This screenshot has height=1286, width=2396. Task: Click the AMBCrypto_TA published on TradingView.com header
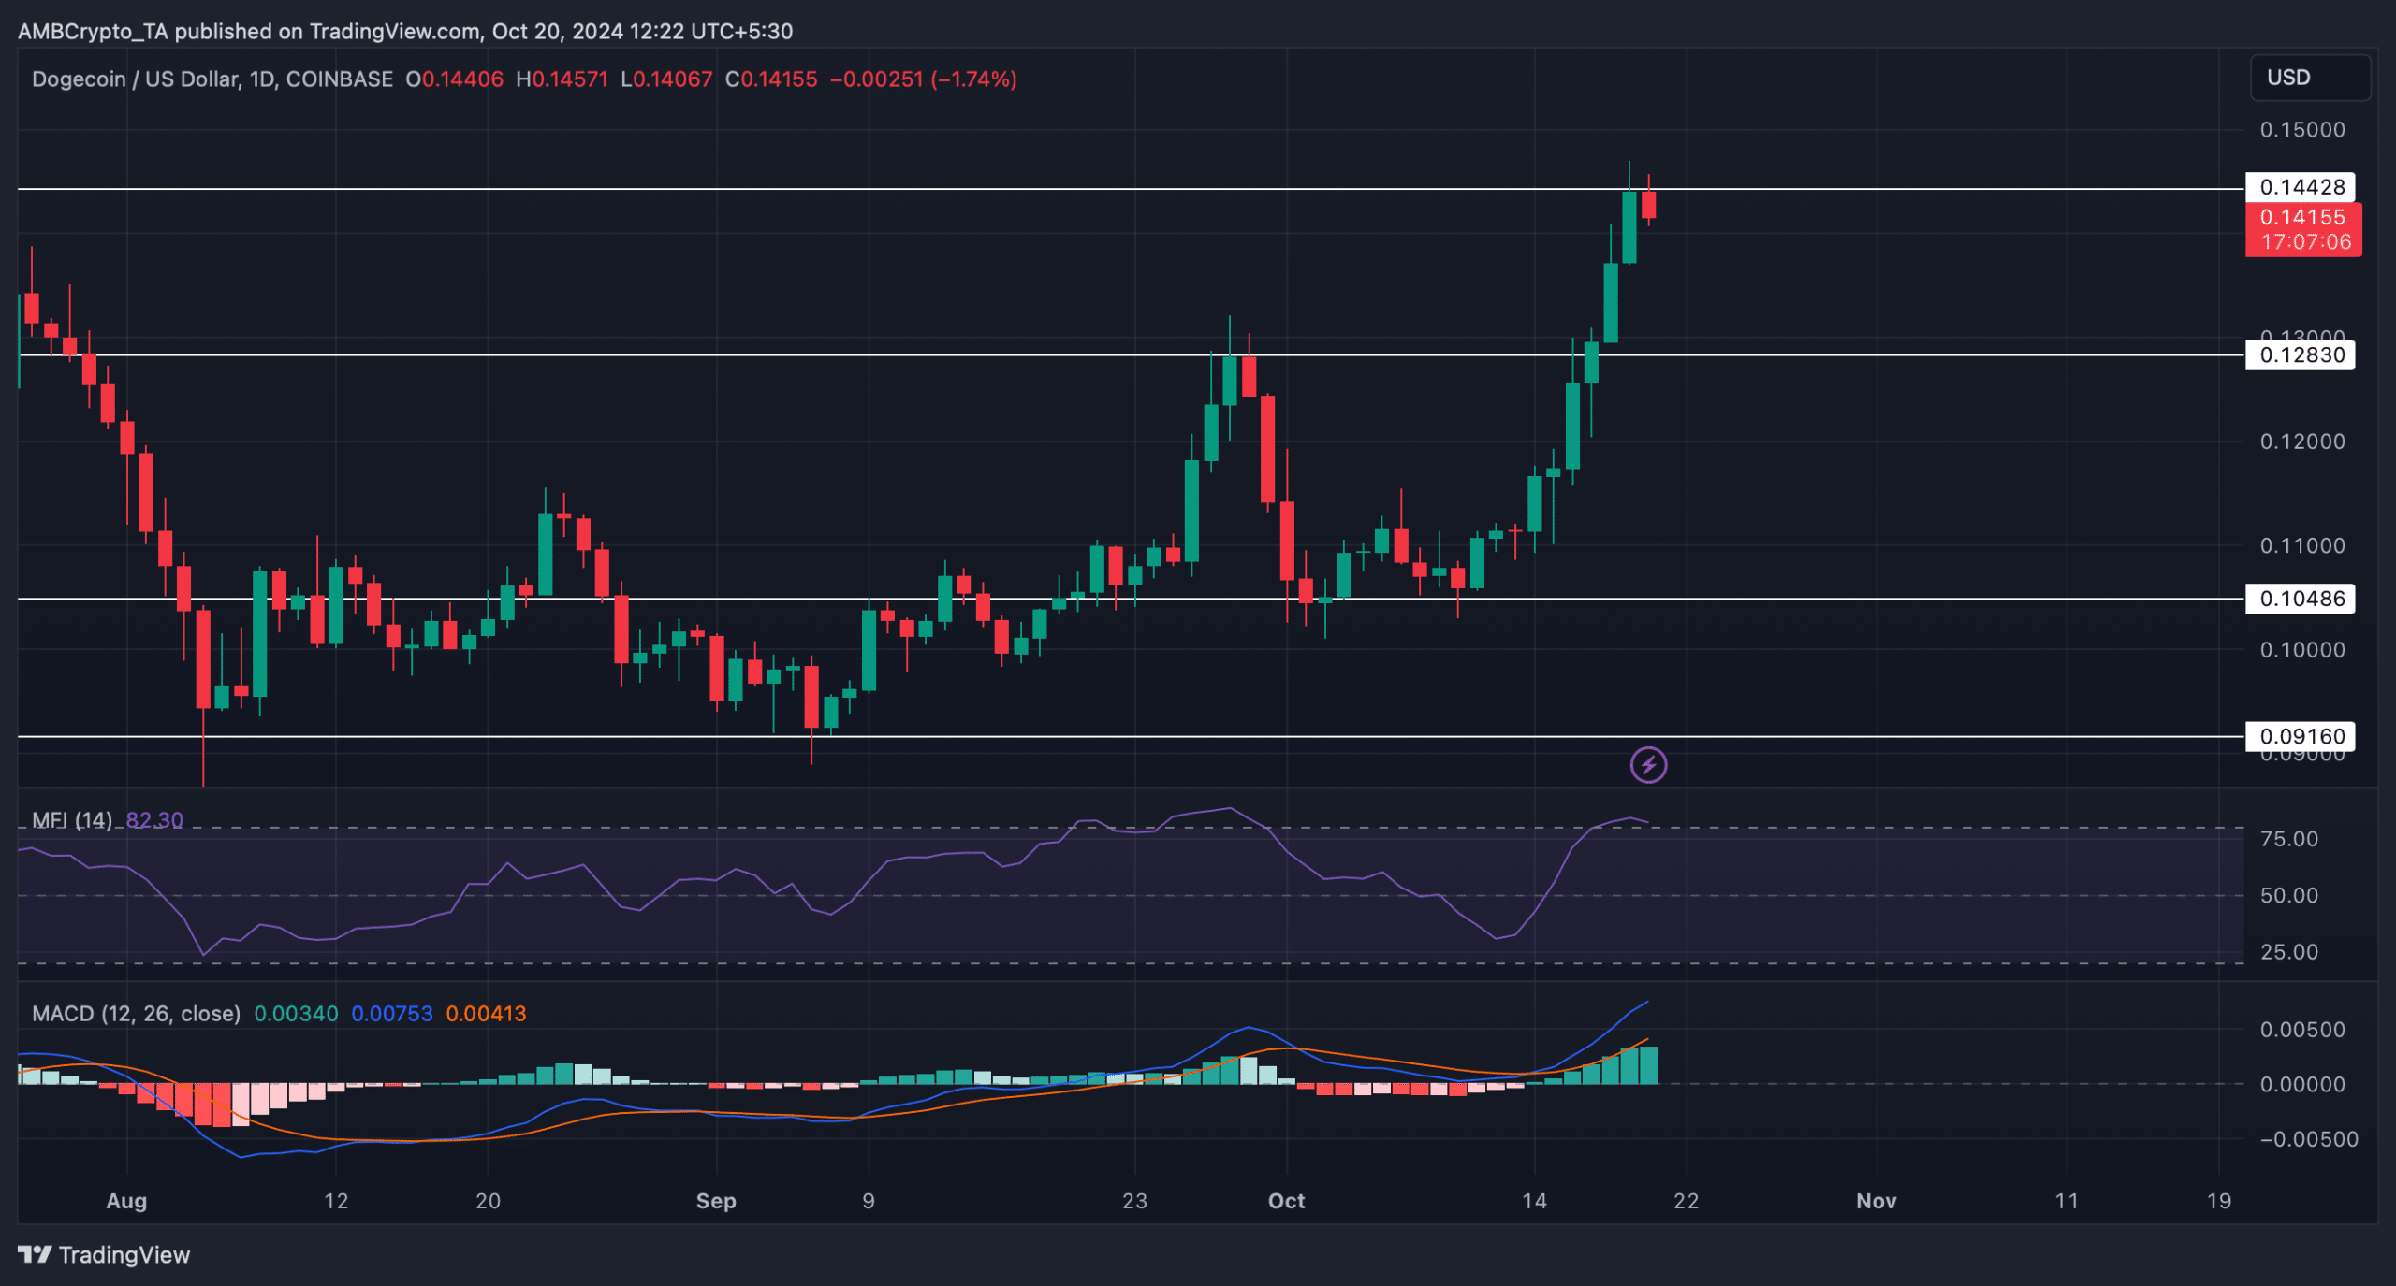tap(405, 31)
